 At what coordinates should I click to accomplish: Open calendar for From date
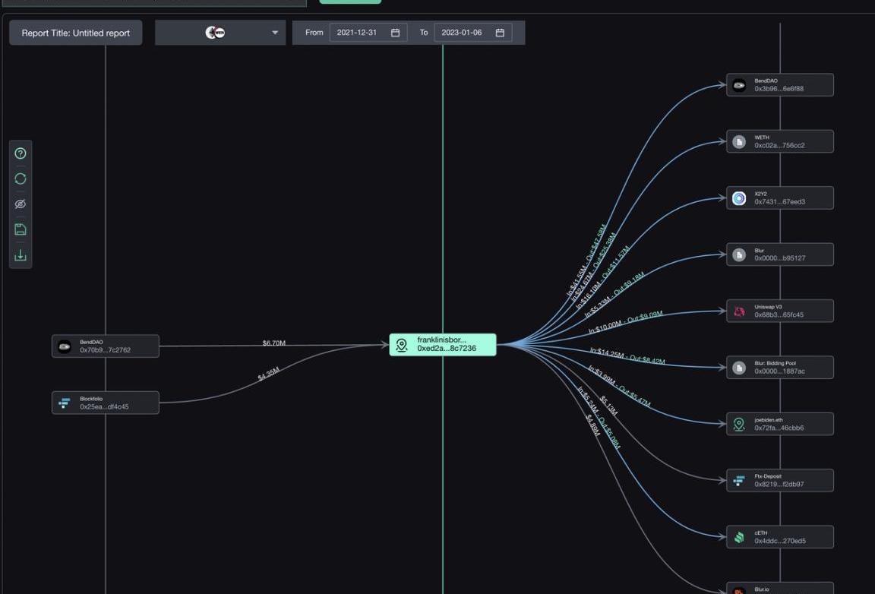[395, 33]
